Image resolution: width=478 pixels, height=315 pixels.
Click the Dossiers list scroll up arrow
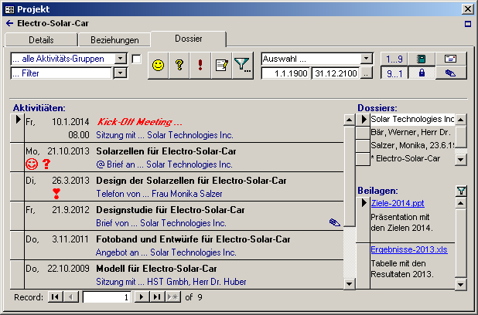tap(461, 120)
